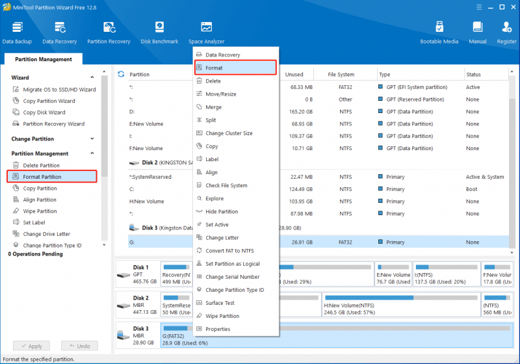Open Space Analyzer

[206, 32]
